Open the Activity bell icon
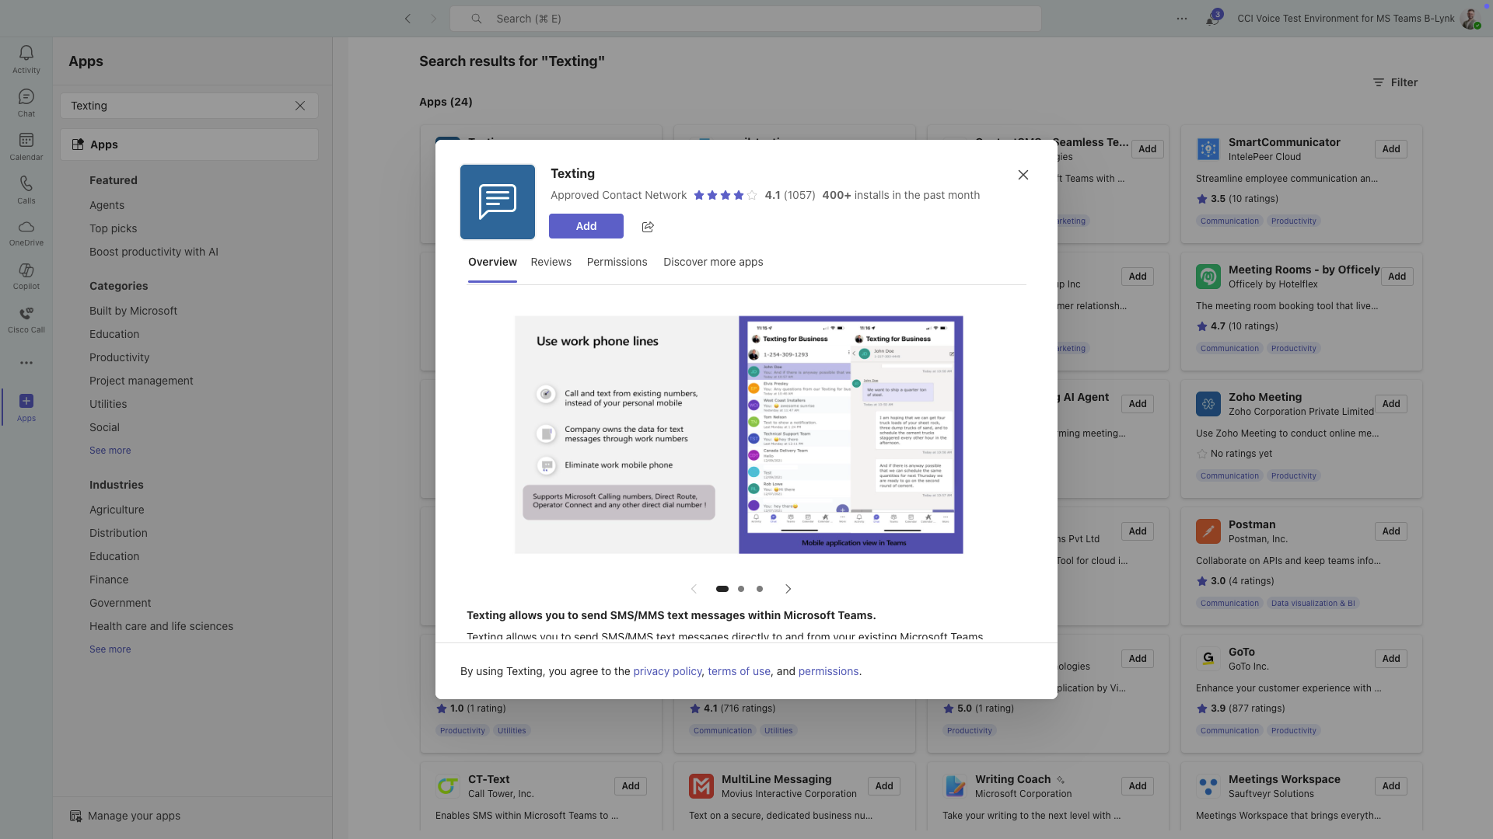The image size is (1493, 839). click(26, 59)
